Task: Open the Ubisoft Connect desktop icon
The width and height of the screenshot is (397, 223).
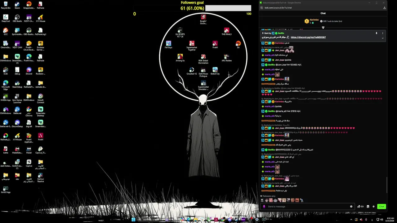Action: click(41, 98)
